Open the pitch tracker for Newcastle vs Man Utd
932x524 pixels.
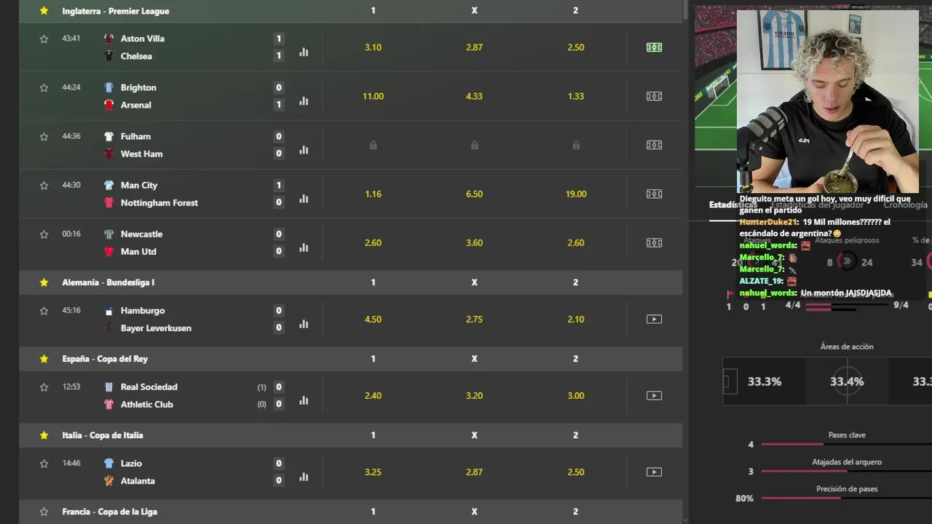(x=654, y=242)
